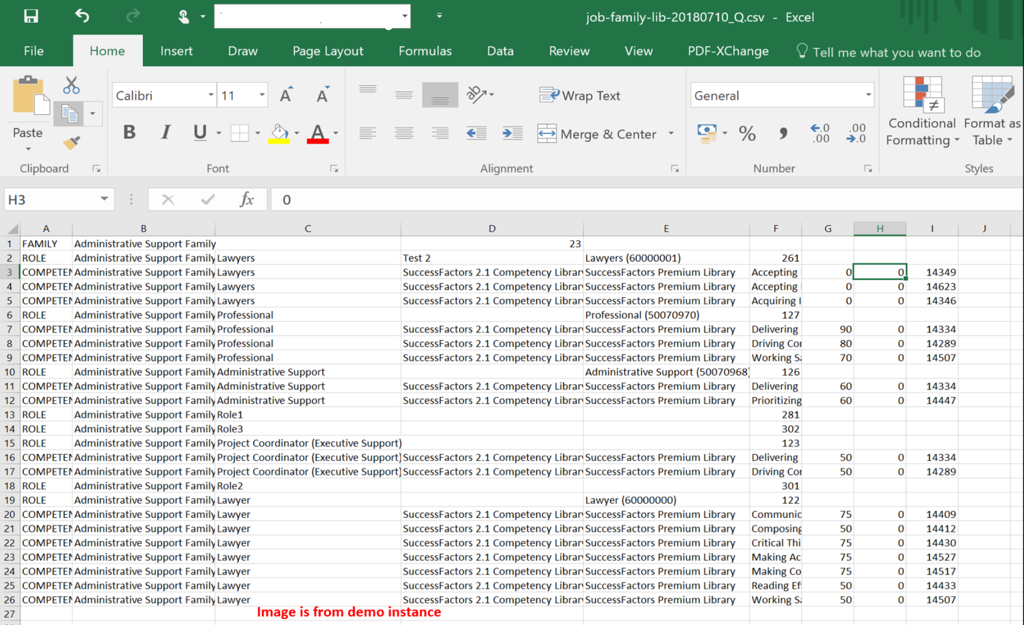Viewport: 1024px width, 625px height.
Task: Apply the cell Borders icon
Action: 240,133
